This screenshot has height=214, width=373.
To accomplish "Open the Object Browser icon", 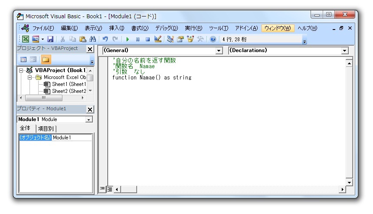I will (190, 39).
